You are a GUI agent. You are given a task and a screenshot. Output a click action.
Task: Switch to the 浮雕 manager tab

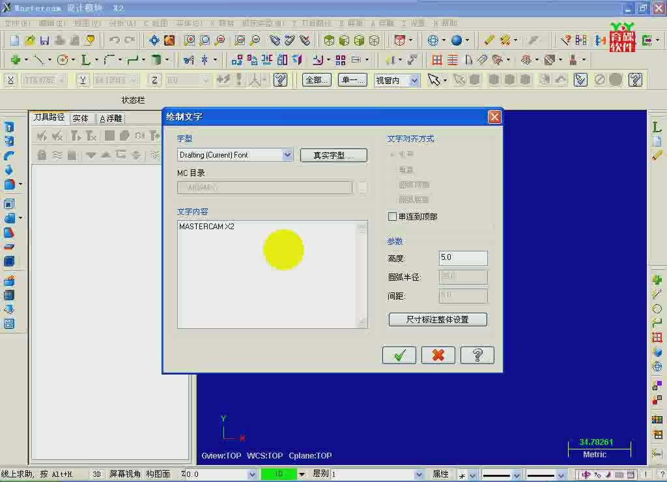click(111, 119)
